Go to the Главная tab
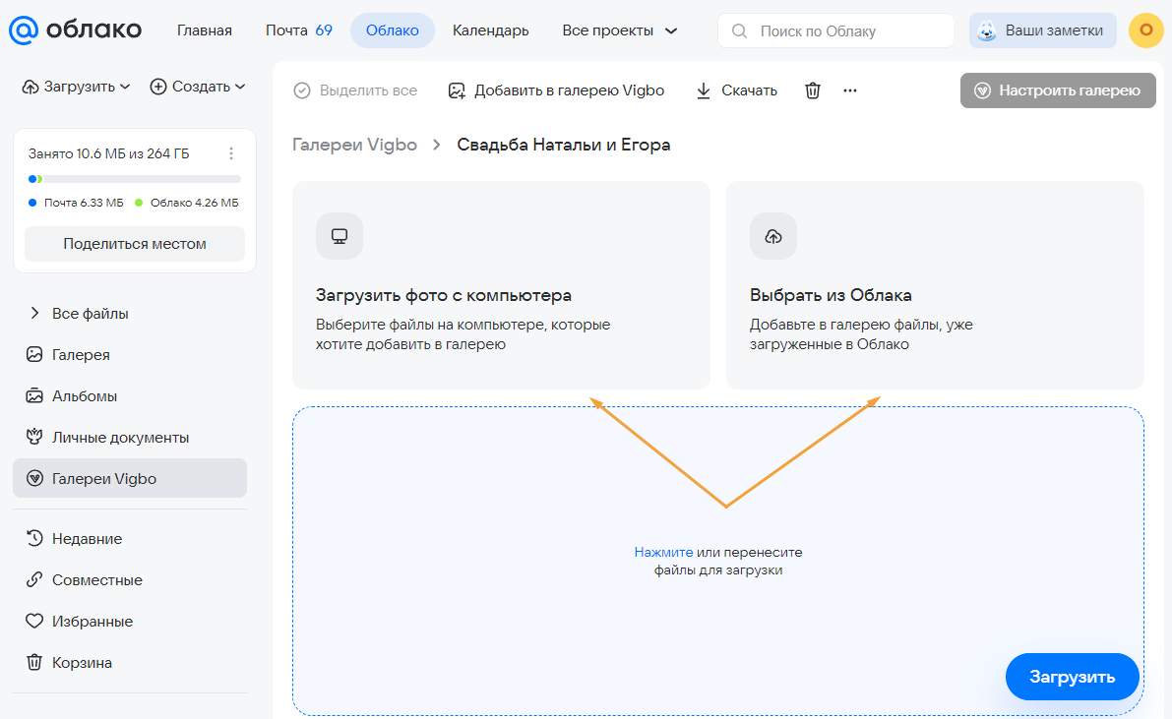This screenshot has width=1172, height=719. pos(204,30)
